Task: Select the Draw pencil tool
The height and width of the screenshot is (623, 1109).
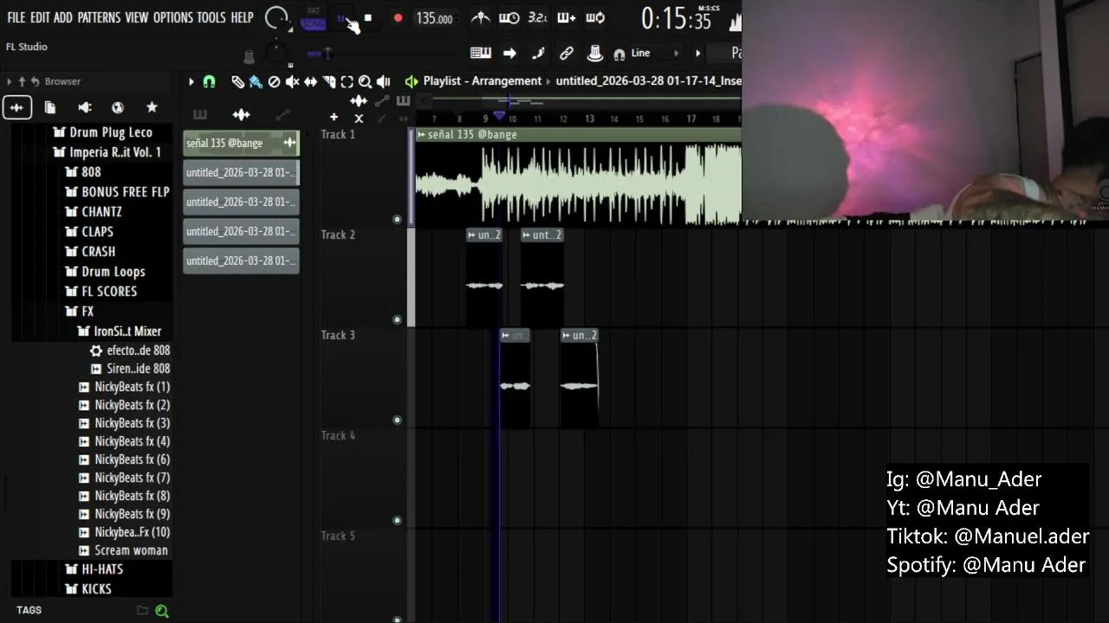Action: (x=237, y=81)
